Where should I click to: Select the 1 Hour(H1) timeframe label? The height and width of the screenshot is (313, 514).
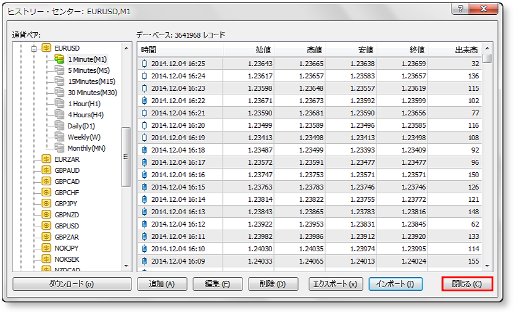pyautogui.click(x=85, y=104)
